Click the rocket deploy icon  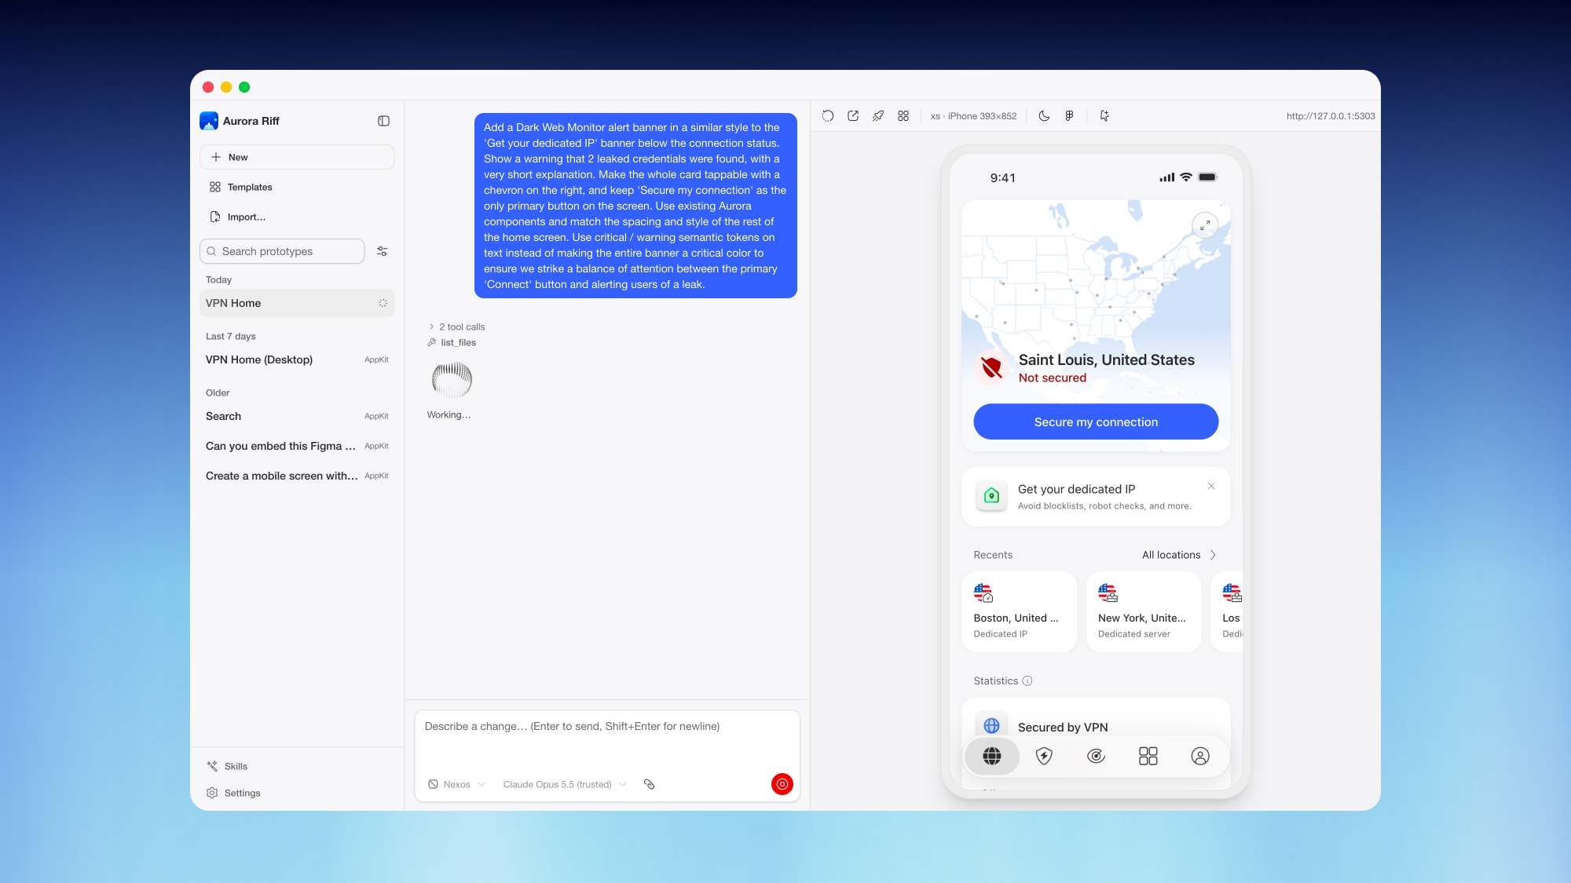pyautogui.click(x=878, y=116)
